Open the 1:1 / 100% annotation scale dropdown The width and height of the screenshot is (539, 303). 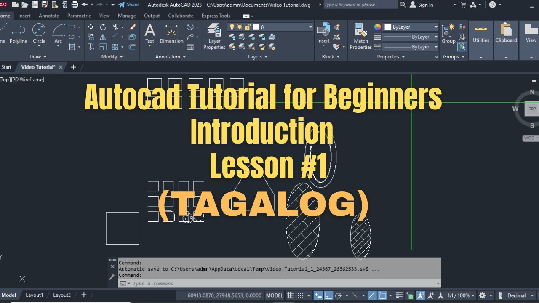tap(461, 295)
